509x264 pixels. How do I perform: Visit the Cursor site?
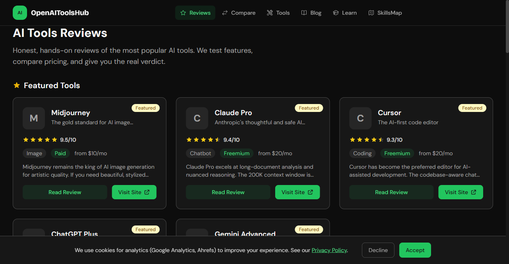(x=460, y=192)
